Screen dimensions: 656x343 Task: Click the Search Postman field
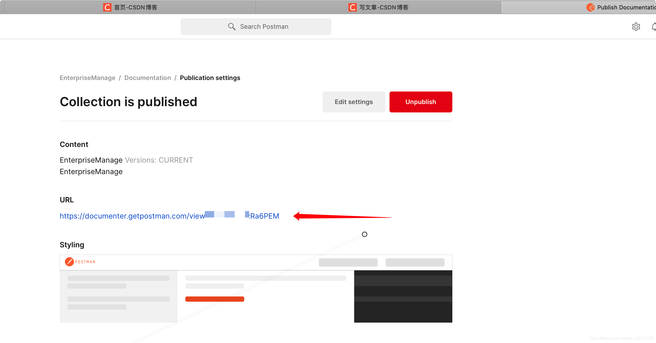[256, 27]
